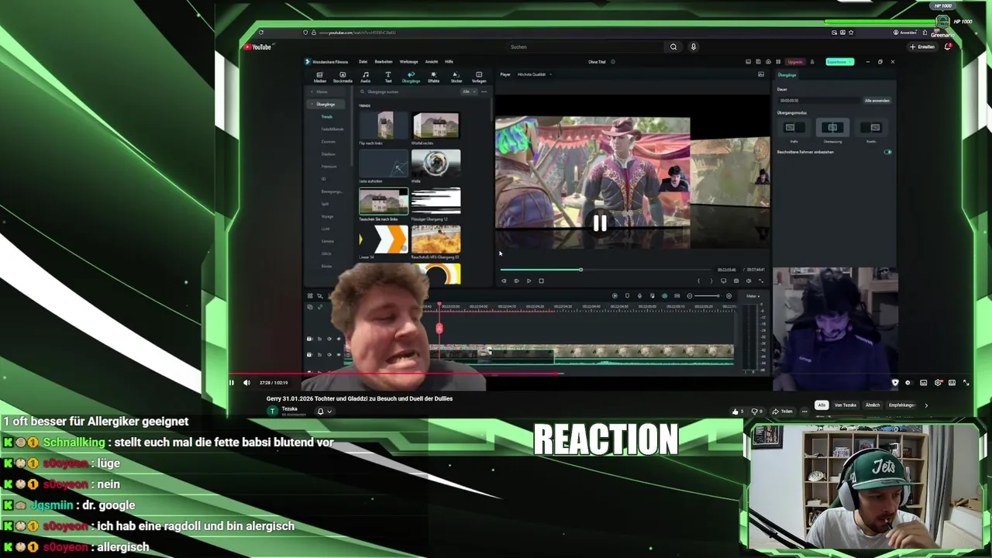
Task: Mute the YouTube video volume
Action: pyautogui.click(x=246, y=382)
